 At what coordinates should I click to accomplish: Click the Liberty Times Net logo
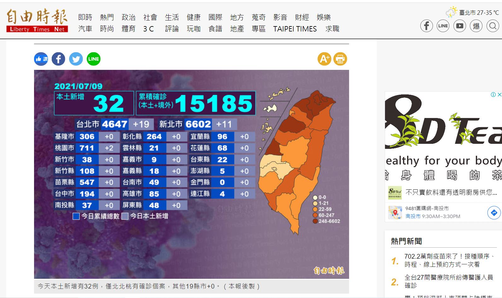pyautogui.click(x=37, y=21)
